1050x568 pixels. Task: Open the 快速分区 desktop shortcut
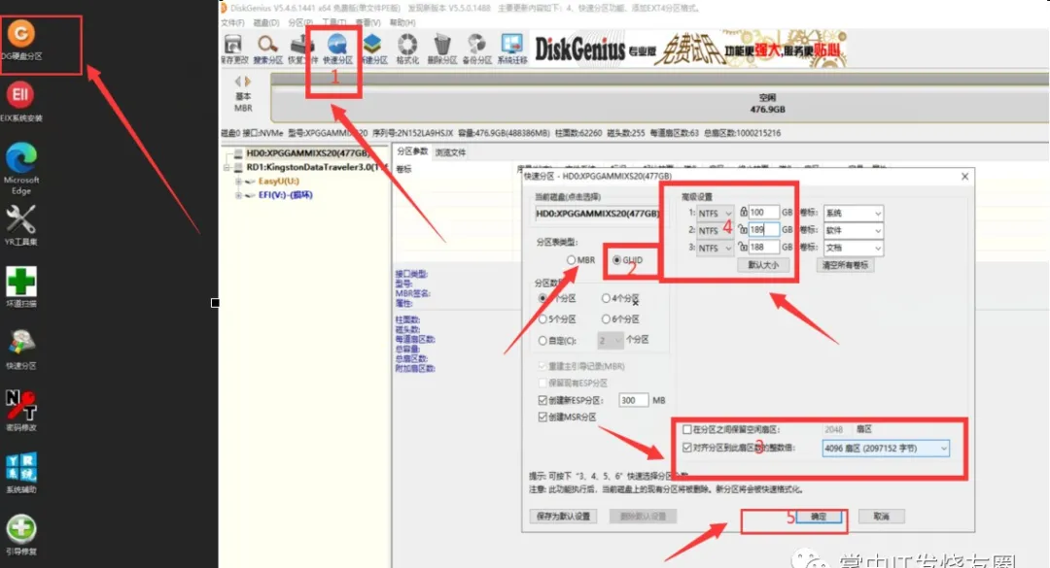pyautogui.click(x=20, y=348)
